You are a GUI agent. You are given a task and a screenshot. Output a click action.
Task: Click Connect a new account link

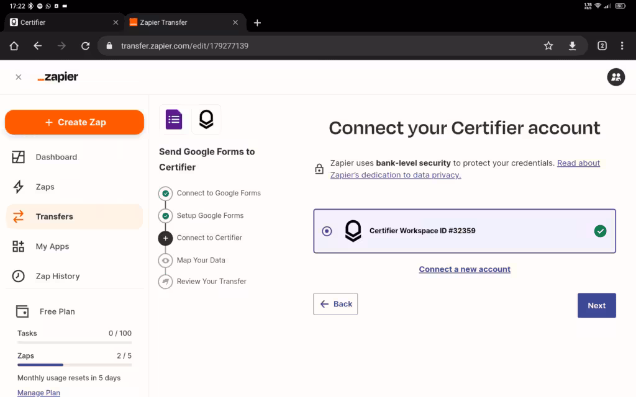tap(465, 269)
